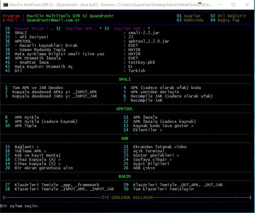
Task: Click option 11 "APK İmzala"
Action: click(x=145, y=117)
